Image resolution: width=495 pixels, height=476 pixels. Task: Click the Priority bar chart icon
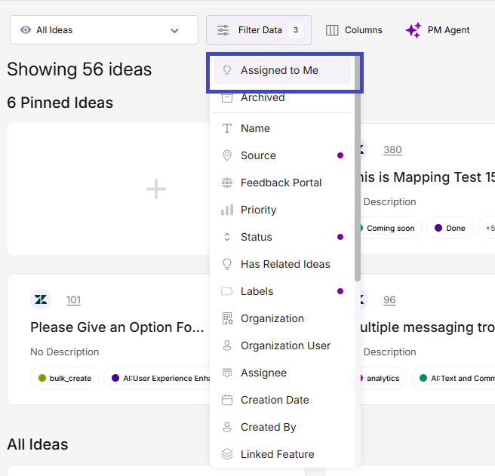point(227,210)
